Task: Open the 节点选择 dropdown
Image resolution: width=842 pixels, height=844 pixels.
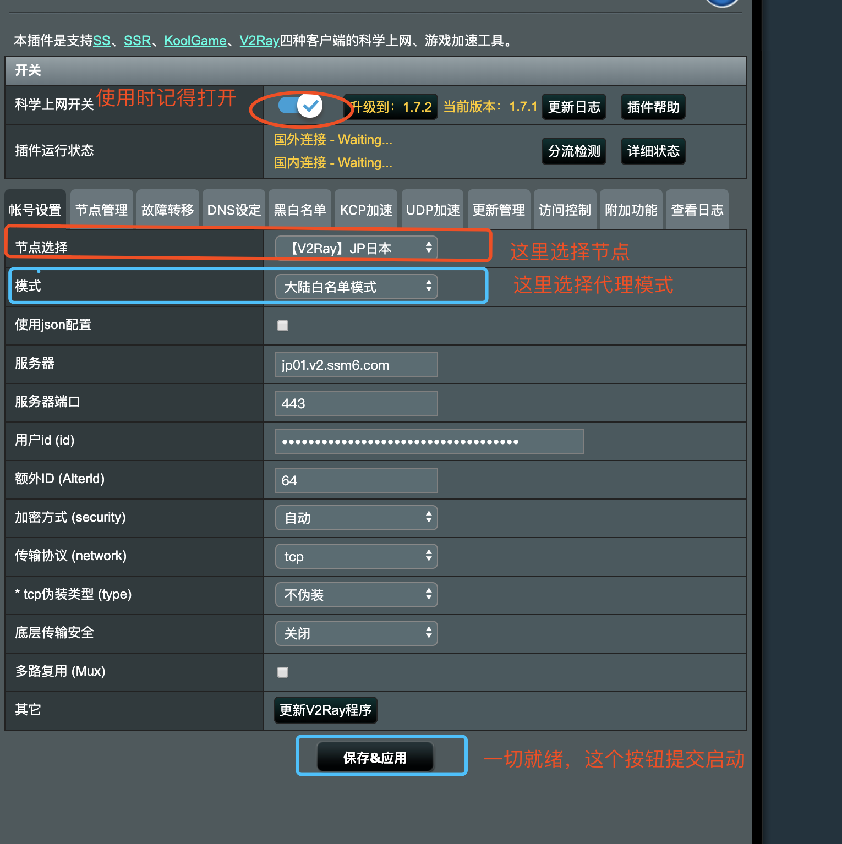Action: coord(356,248)
